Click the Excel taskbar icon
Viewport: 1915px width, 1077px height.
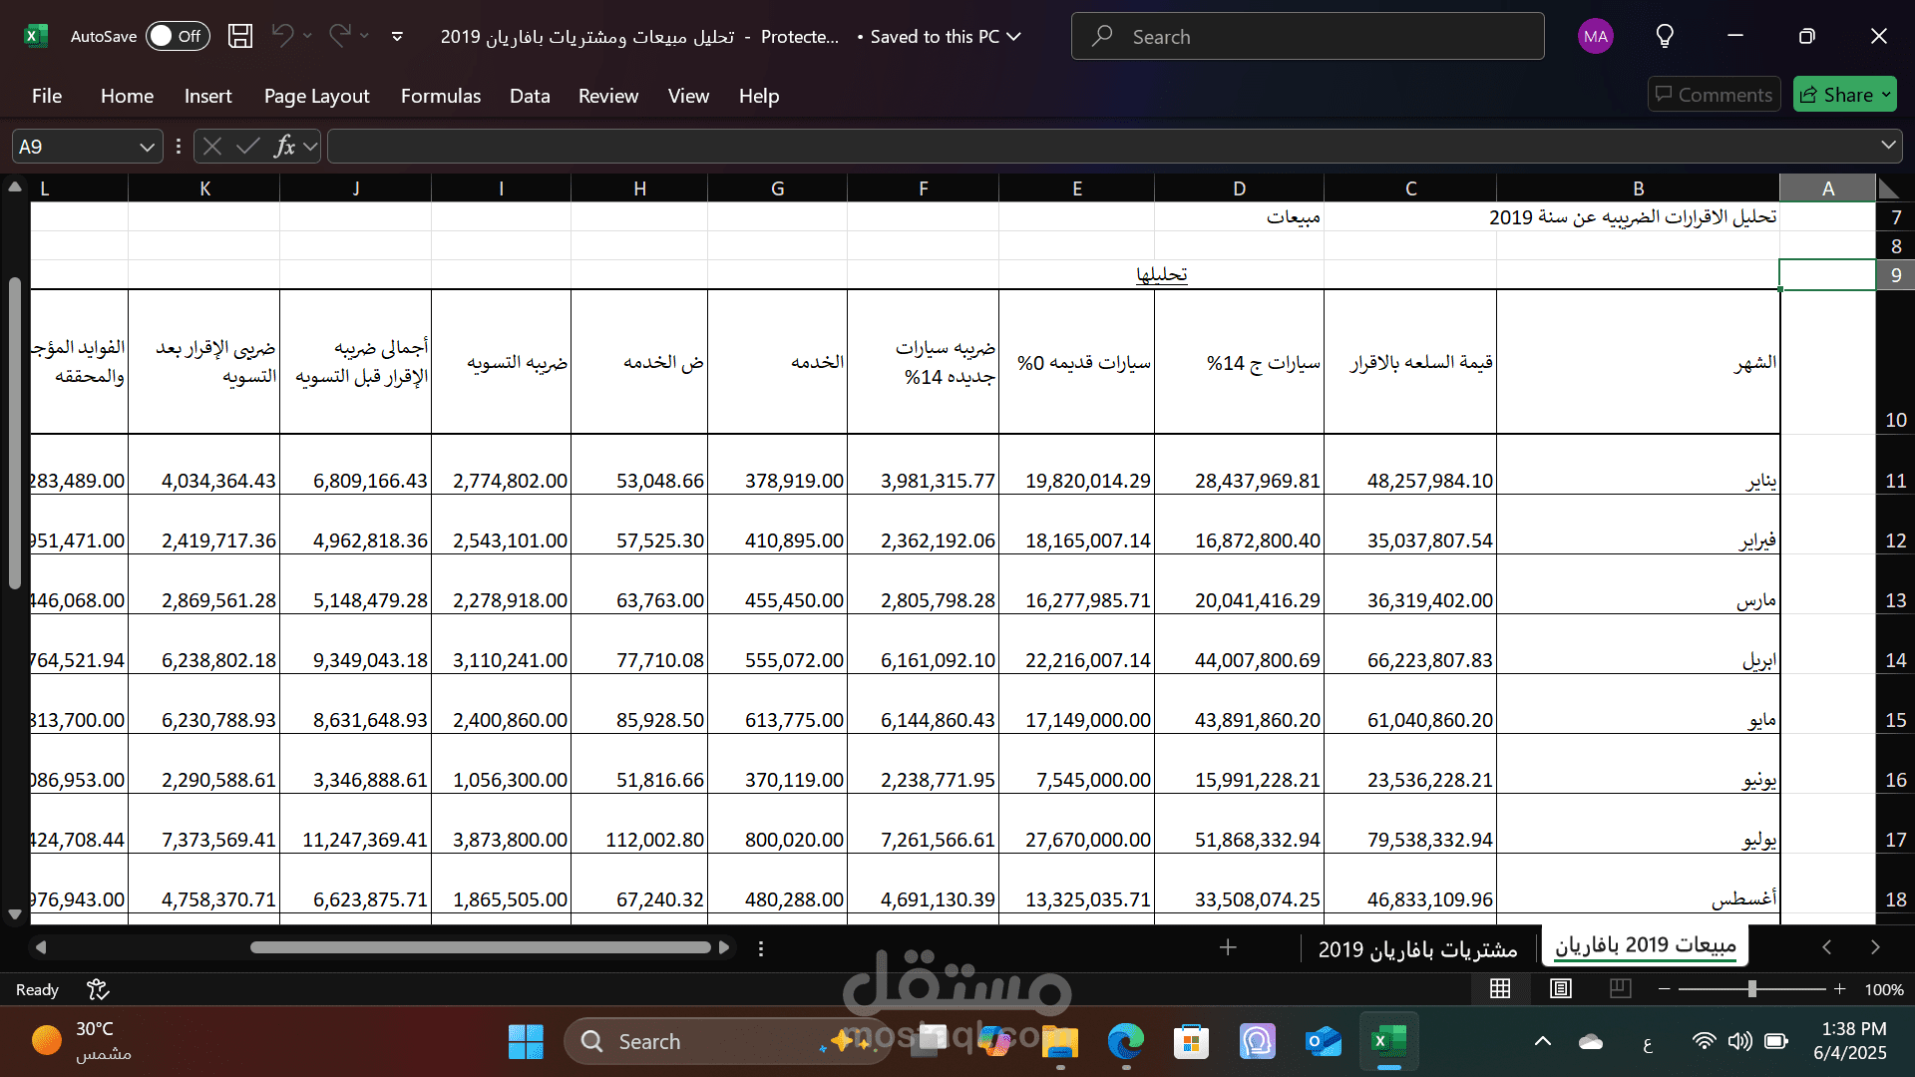1389,1041
